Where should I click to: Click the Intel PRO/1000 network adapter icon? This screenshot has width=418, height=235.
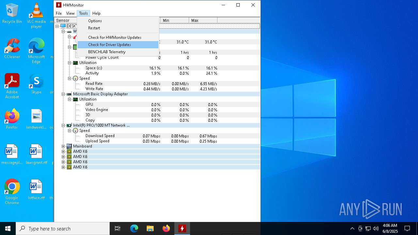coord(69,125)
